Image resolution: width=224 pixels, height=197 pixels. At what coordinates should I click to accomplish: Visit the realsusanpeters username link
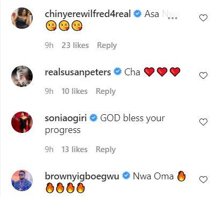(78, 72)
